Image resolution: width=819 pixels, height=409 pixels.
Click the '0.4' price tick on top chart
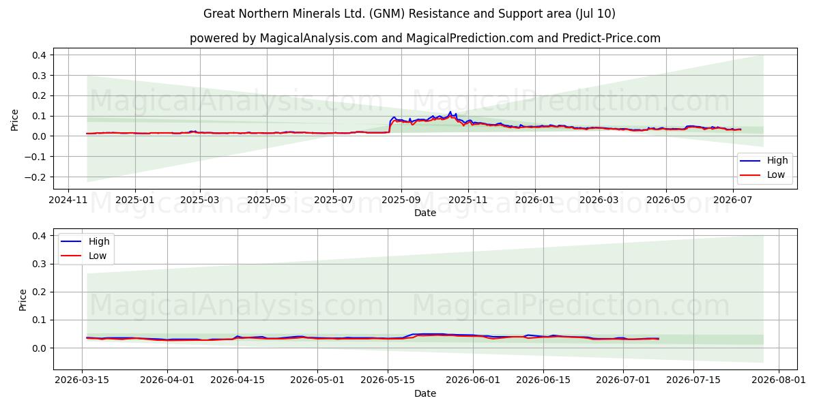tap(40, 55)
